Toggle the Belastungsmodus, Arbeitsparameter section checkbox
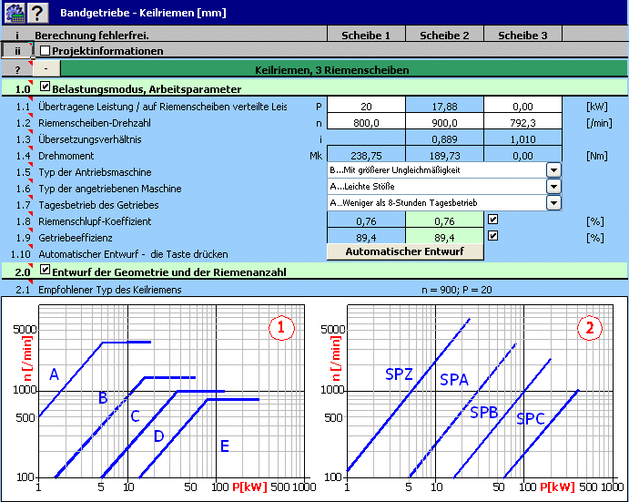The height and width of the screenshot is (502, 629). 45,87
